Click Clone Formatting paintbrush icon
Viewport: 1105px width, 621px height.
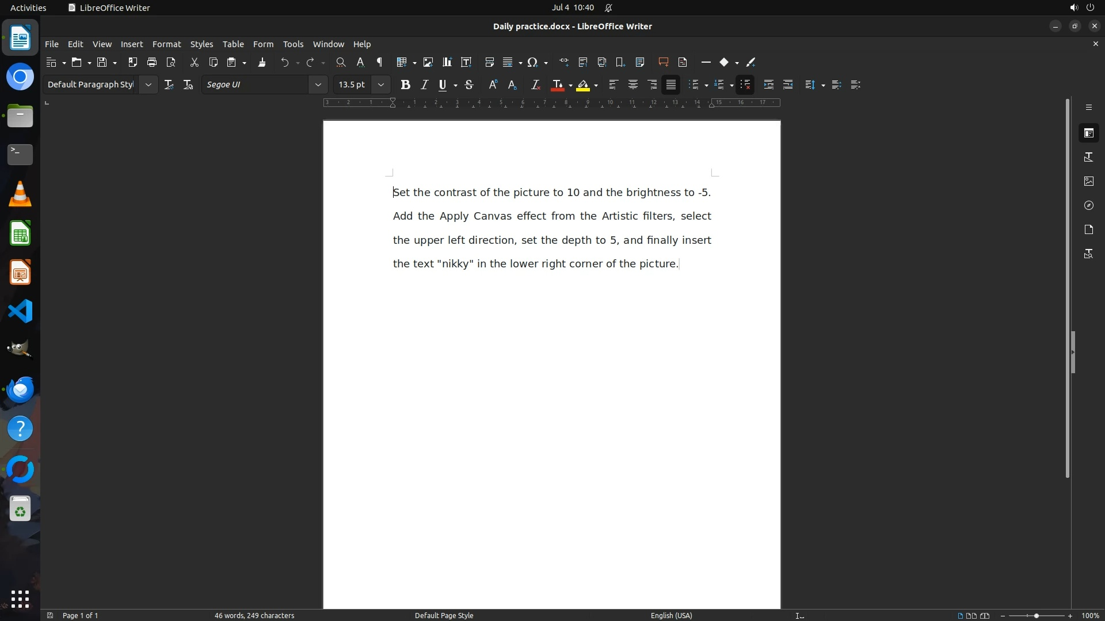pos(262,62)
